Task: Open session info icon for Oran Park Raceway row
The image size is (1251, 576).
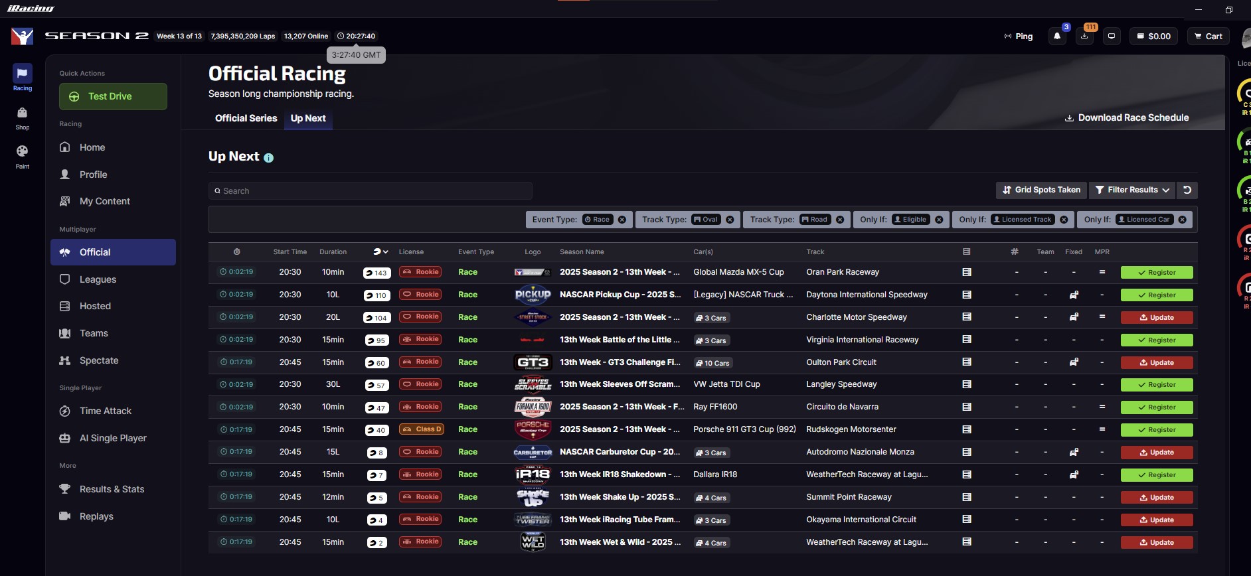Action: 967,272
